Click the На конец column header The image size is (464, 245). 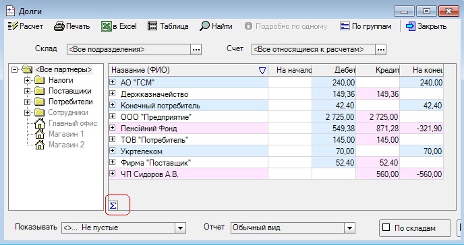(x=422, y=70)
